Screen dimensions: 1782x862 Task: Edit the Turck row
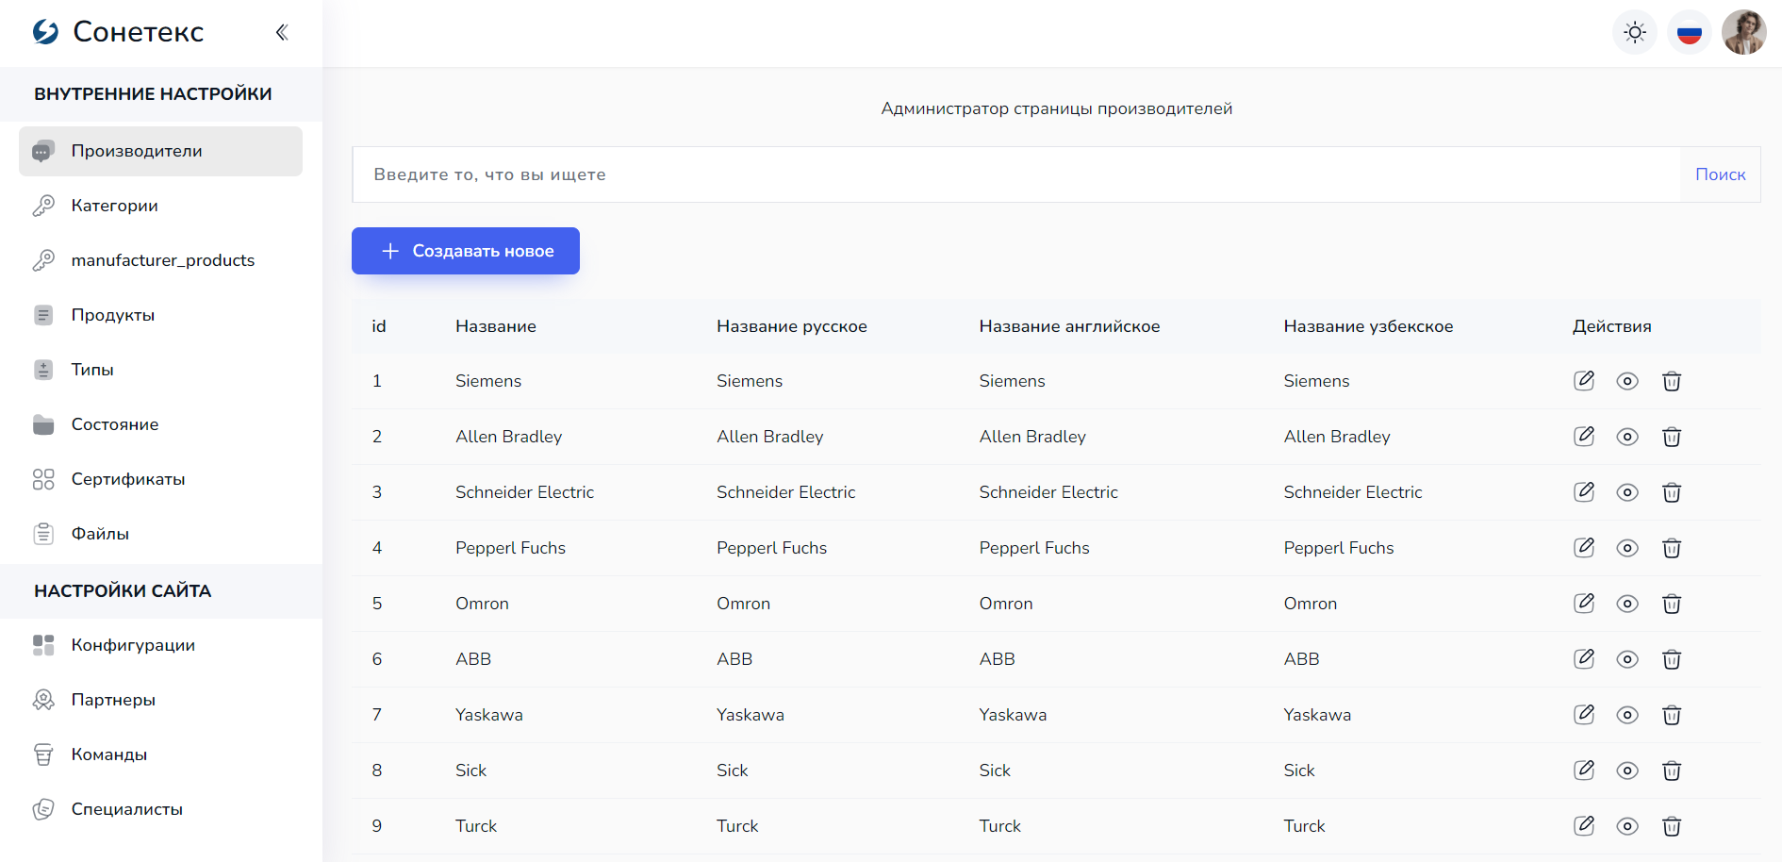tap(1584, 825)
